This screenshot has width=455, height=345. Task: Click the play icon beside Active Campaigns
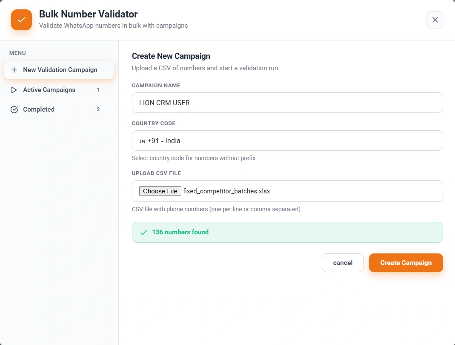pos(14,90)
